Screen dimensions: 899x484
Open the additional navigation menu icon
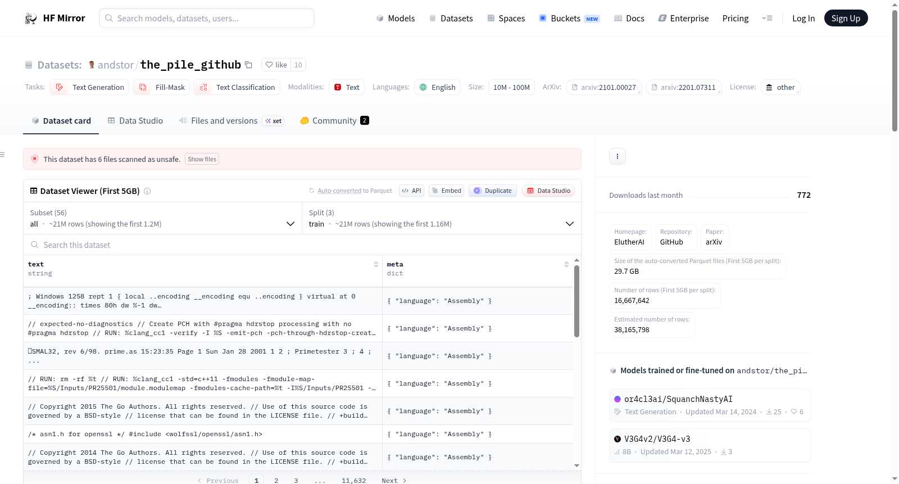(767, 19)
